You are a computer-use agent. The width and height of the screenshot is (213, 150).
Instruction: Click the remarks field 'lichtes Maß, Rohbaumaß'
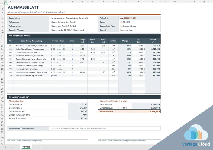tap(105, 128)
